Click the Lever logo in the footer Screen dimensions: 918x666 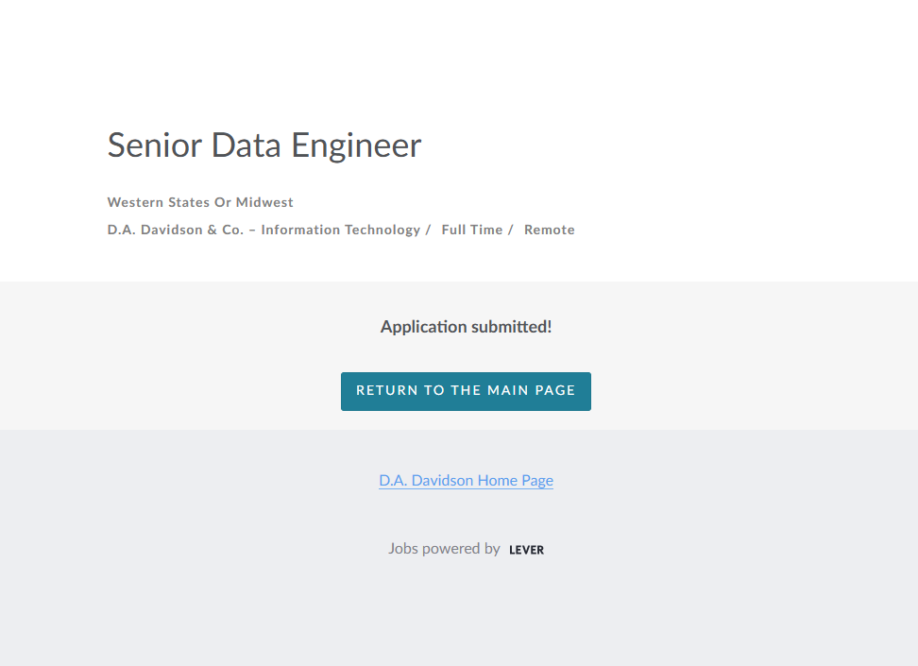(x=526, y=550)
